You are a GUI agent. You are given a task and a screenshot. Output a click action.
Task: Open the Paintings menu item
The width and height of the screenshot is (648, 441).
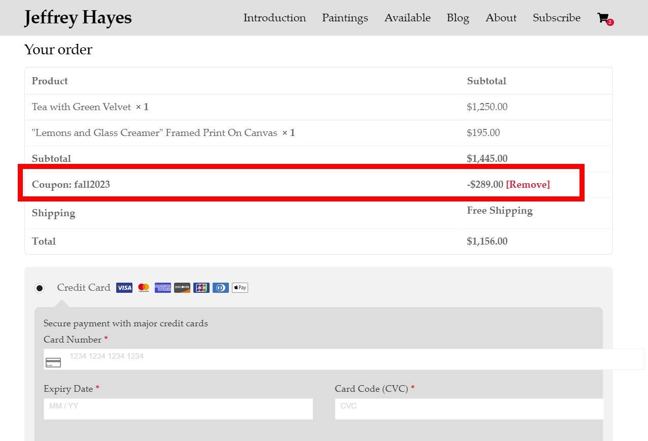345,18
